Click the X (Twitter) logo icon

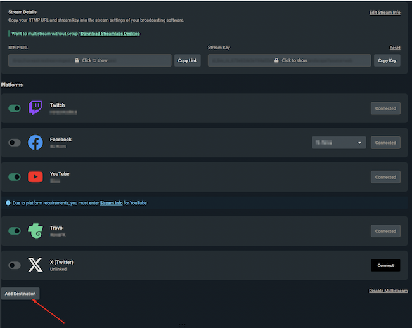[x=35, y=265]
